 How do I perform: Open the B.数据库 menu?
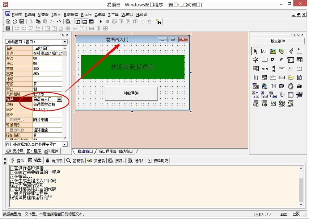71,14
